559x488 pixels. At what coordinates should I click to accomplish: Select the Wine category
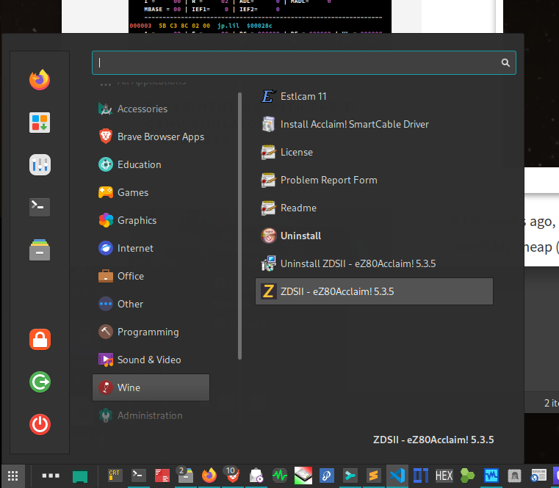click(151, 387)
